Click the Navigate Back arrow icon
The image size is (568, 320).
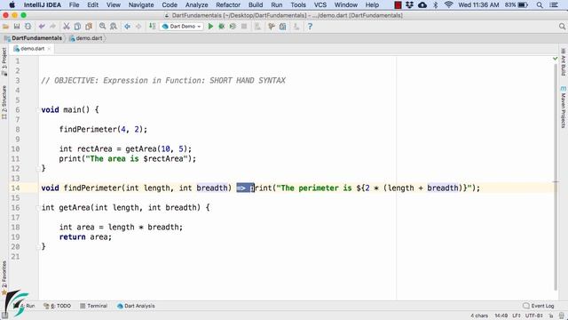[128, 27]
